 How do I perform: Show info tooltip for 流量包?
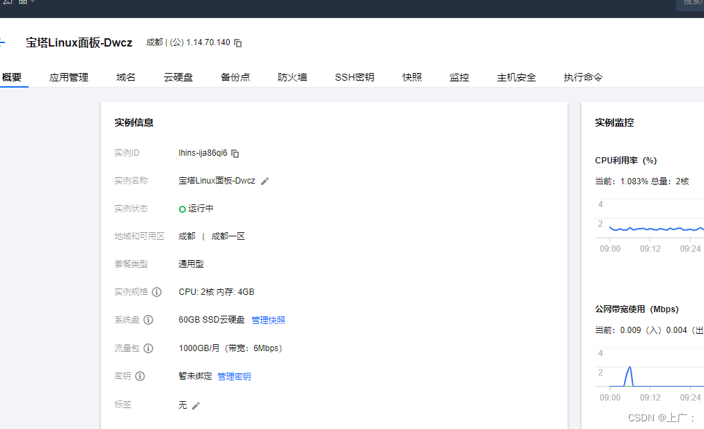pos(148,348)
